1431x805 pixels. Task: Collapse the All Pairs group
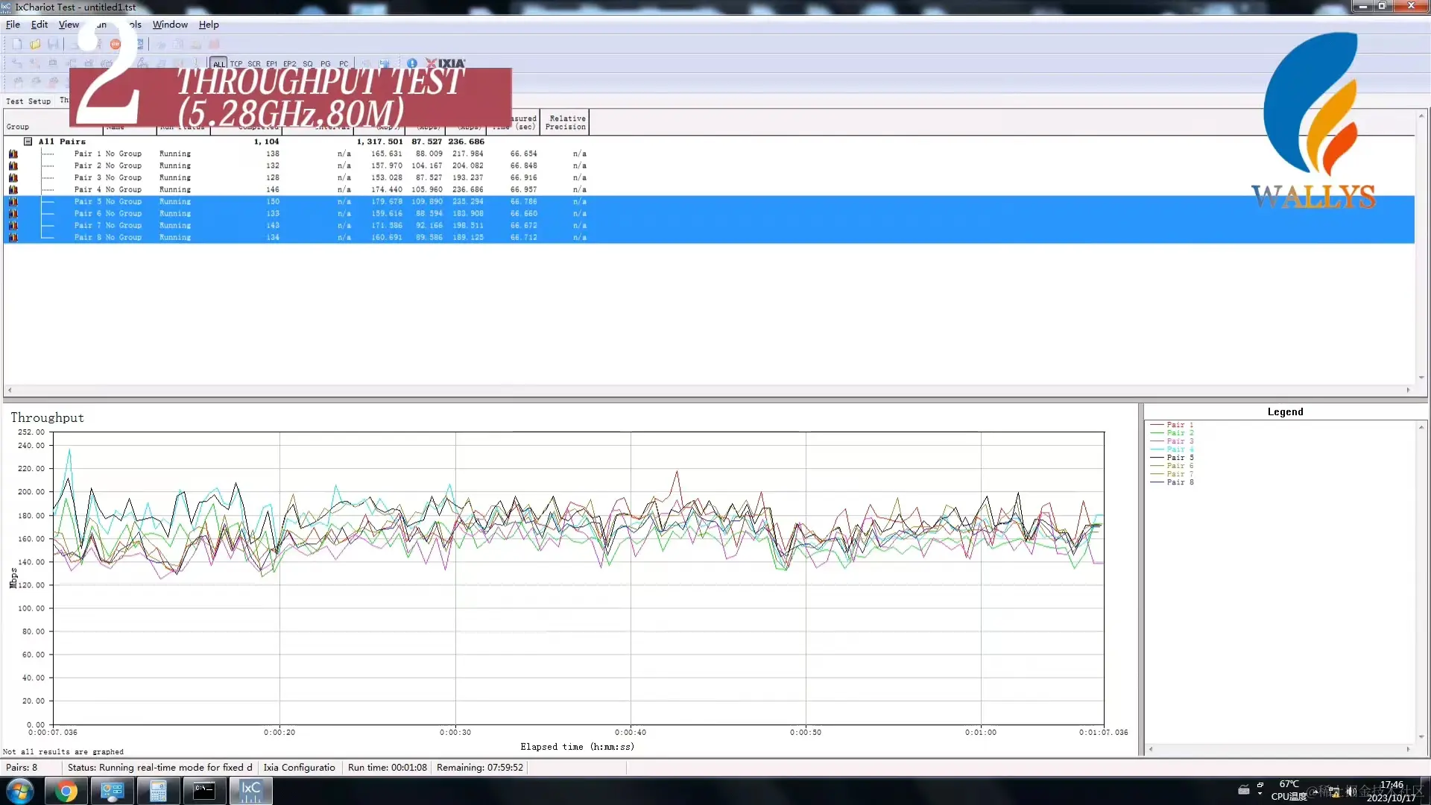click(x=28, y=142)
